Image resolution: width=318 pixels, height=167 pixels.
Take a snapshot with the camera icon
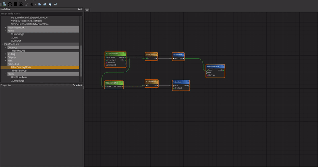[32, 4]
